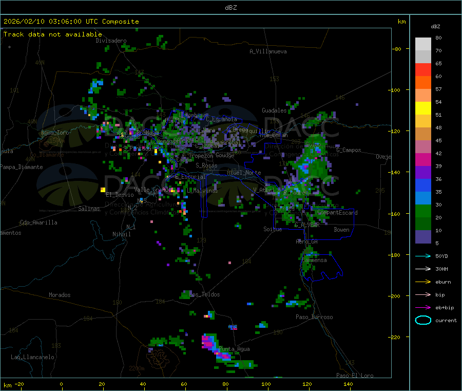This screenshot has height=391, width=462.
Task: Click the timestamp '2026/02/10 03:06:00 UTC Composite'
Action: pos(71,22)
